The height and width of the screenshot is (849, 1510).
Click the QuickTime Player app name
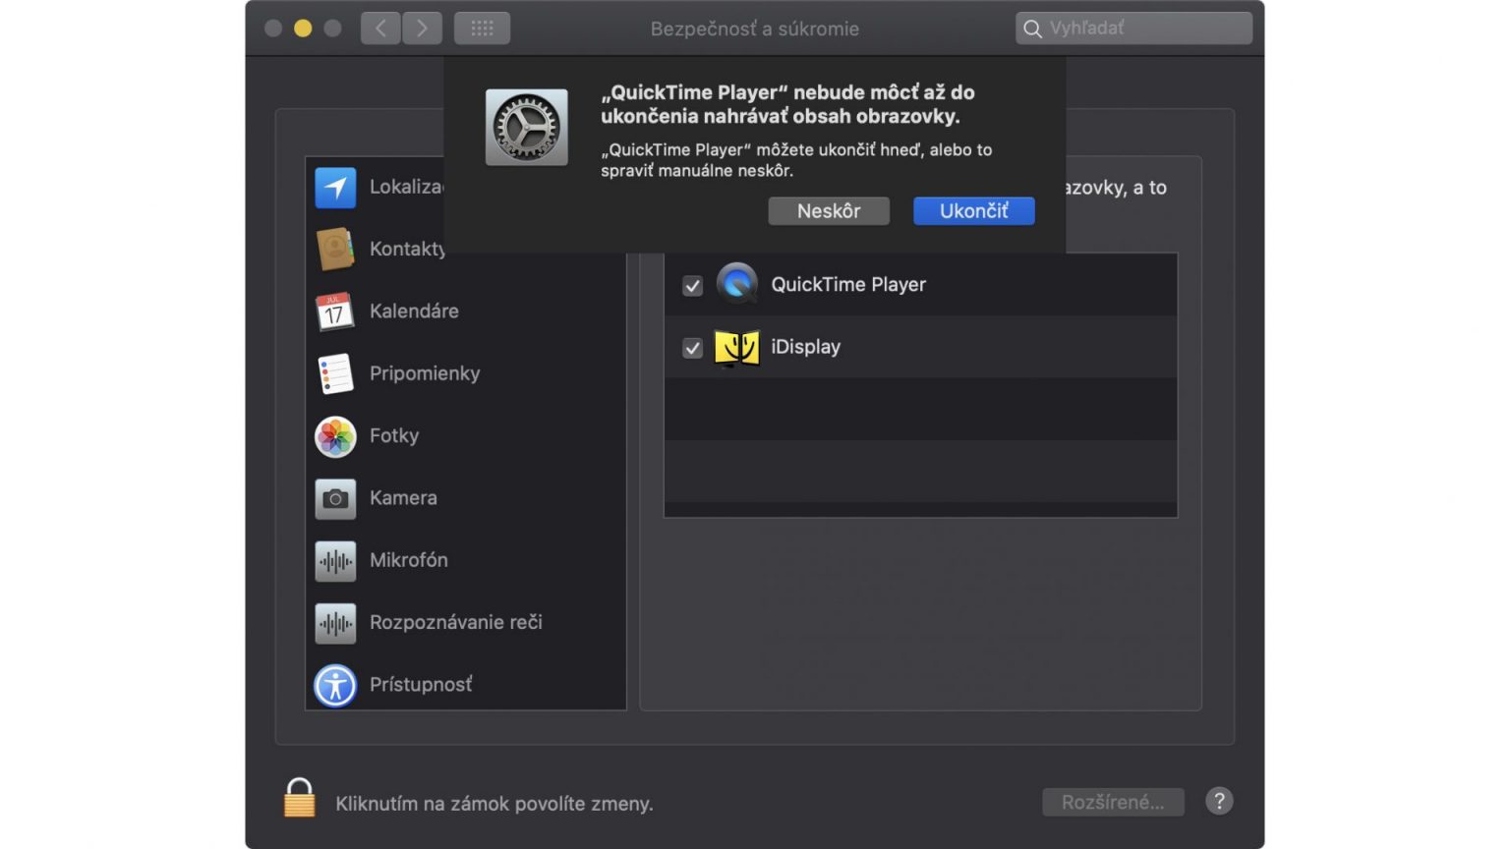[848, 285]
